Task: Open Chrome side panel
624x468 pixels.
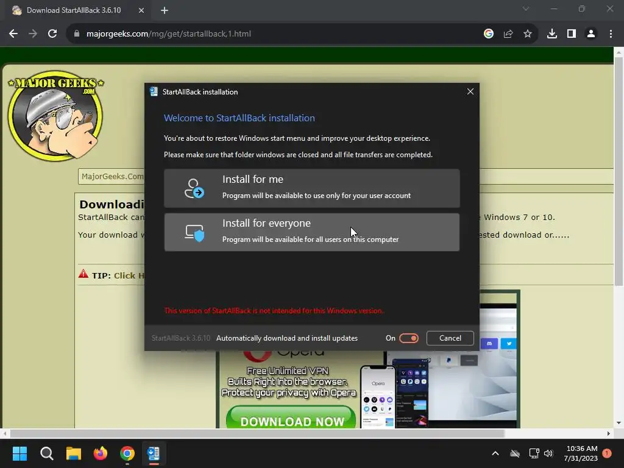Action: (572, 34)
